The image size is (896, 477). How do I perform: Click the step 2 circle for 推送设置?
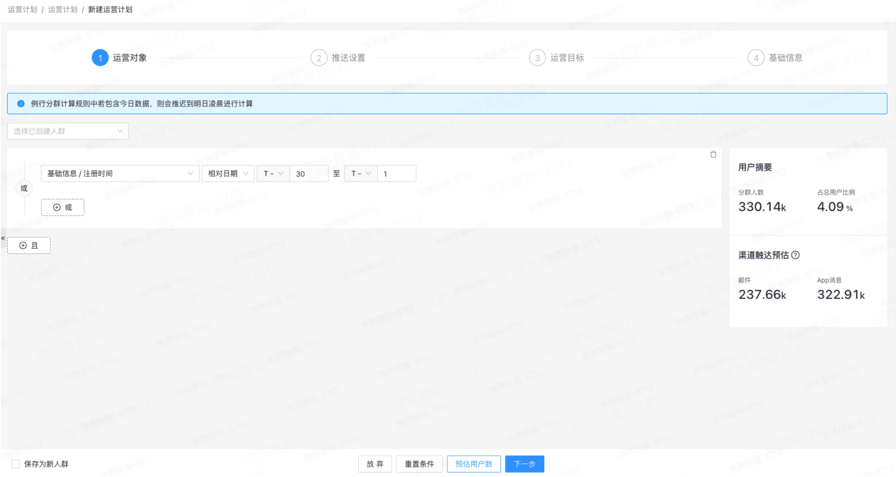pos(319,57)
